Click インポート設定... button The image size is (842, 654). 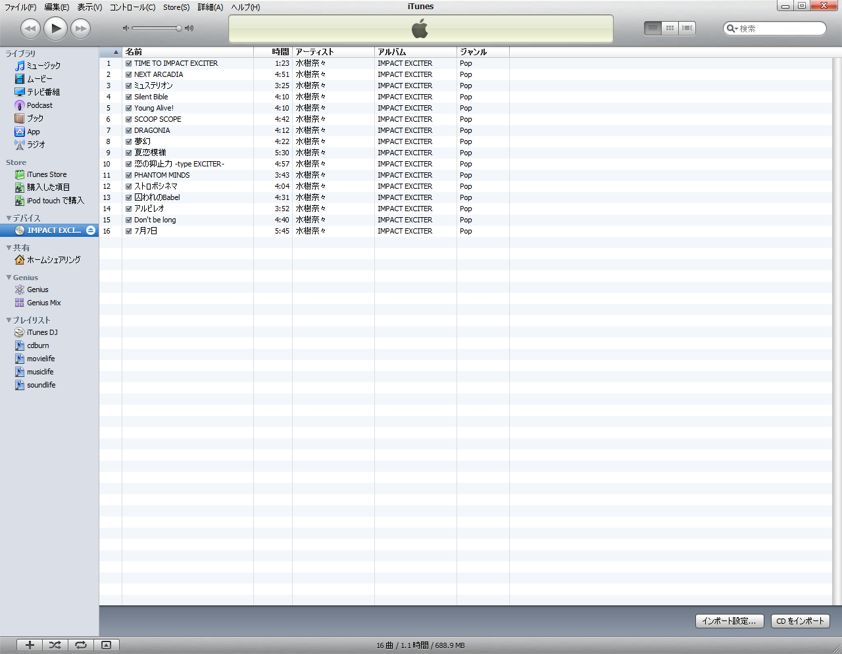click(729, 621)
